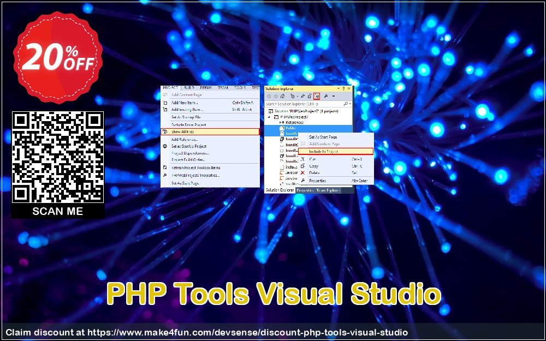The width and height of the screenshot is (546, 341).
Task: Select Exclude From Project
Action: tap(210, 124)
